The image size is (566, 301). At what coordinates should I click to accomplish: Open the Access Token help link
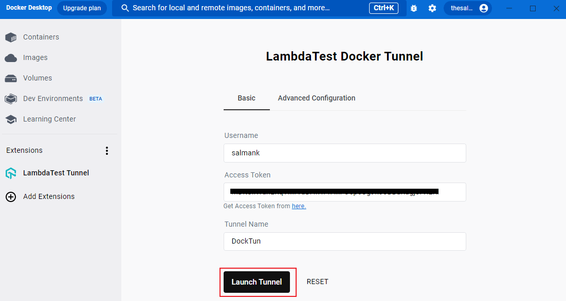[299, 206]
